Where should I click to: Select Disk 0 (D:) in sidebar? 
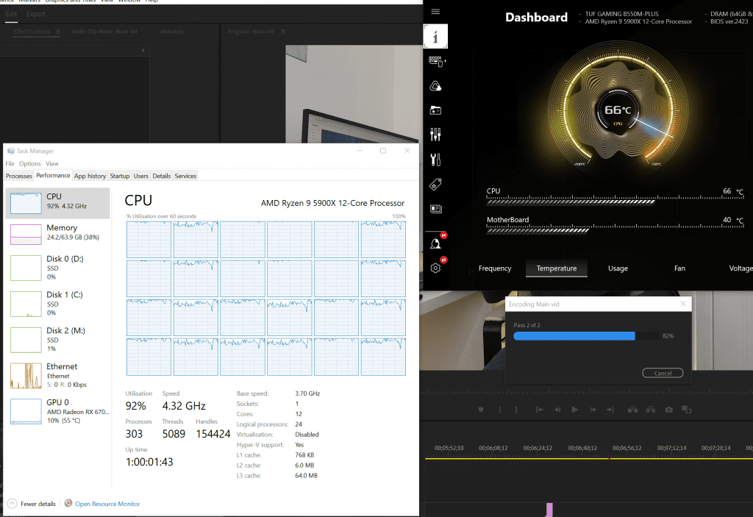[58, 268]
